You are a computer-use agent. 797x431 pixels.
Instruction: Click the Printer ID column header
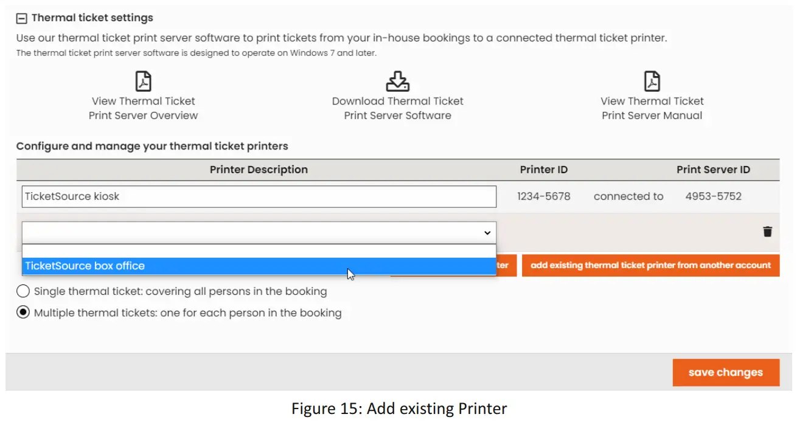tap(544, 170)
